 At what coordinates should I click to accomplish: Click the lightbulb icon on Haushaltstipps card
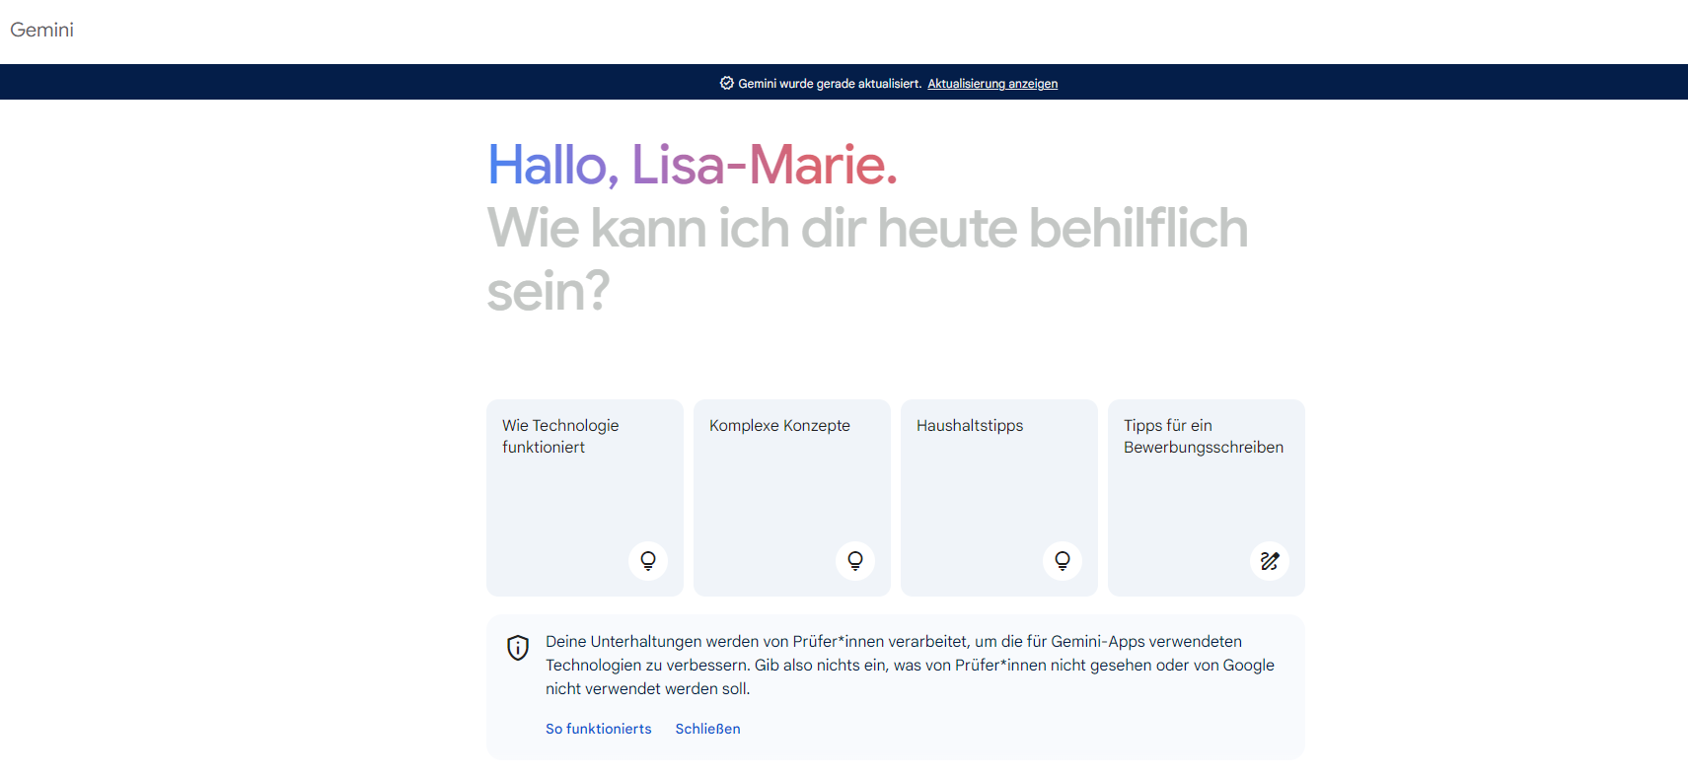(x=1063, y=561)
